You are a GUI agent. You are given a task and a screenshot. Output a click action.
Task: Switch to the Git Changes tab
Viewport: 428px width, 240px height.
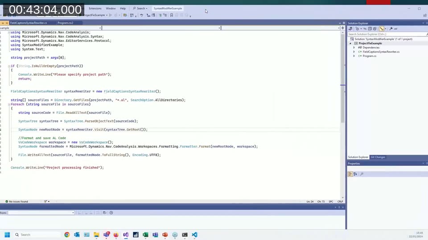378,157
